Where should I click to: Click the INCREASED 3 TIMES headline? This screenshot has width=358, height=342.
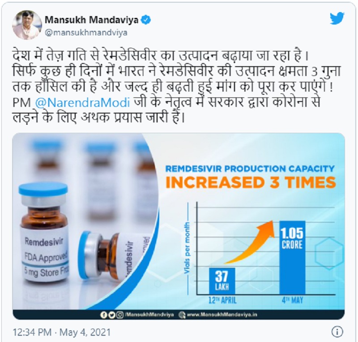[251, 182]
